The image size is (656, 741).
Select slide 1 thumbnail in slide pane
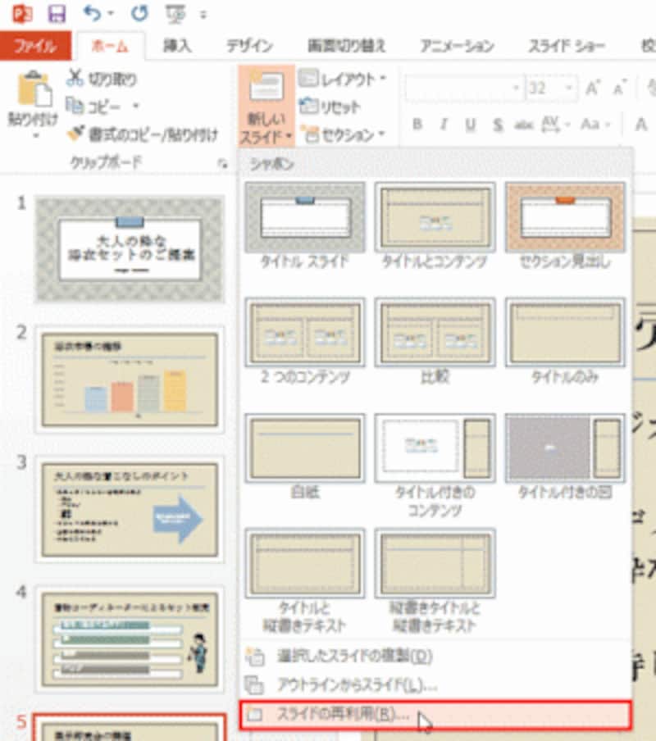click(130, 249)
